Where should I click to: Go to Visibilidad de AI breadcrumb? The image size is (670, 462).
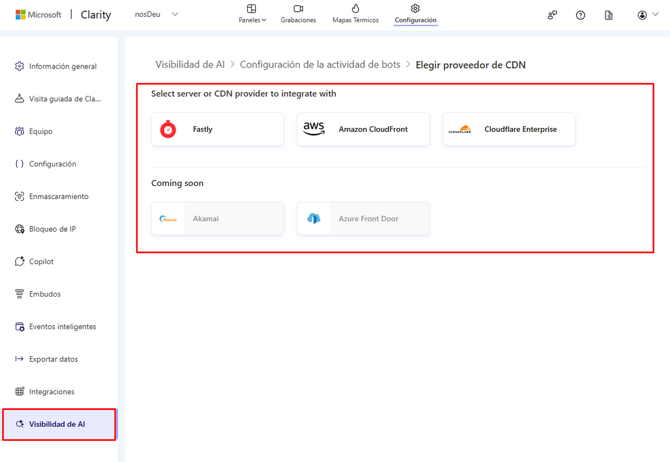point(190,65)
